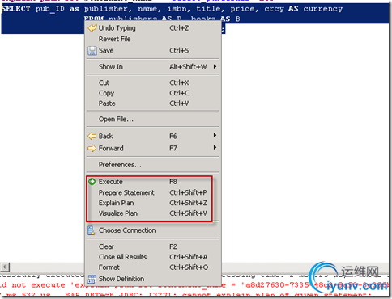Click the Choose Connection icon
Viewport: 392px width, 299px height.
pyautogui.click(x=92, y=230)
